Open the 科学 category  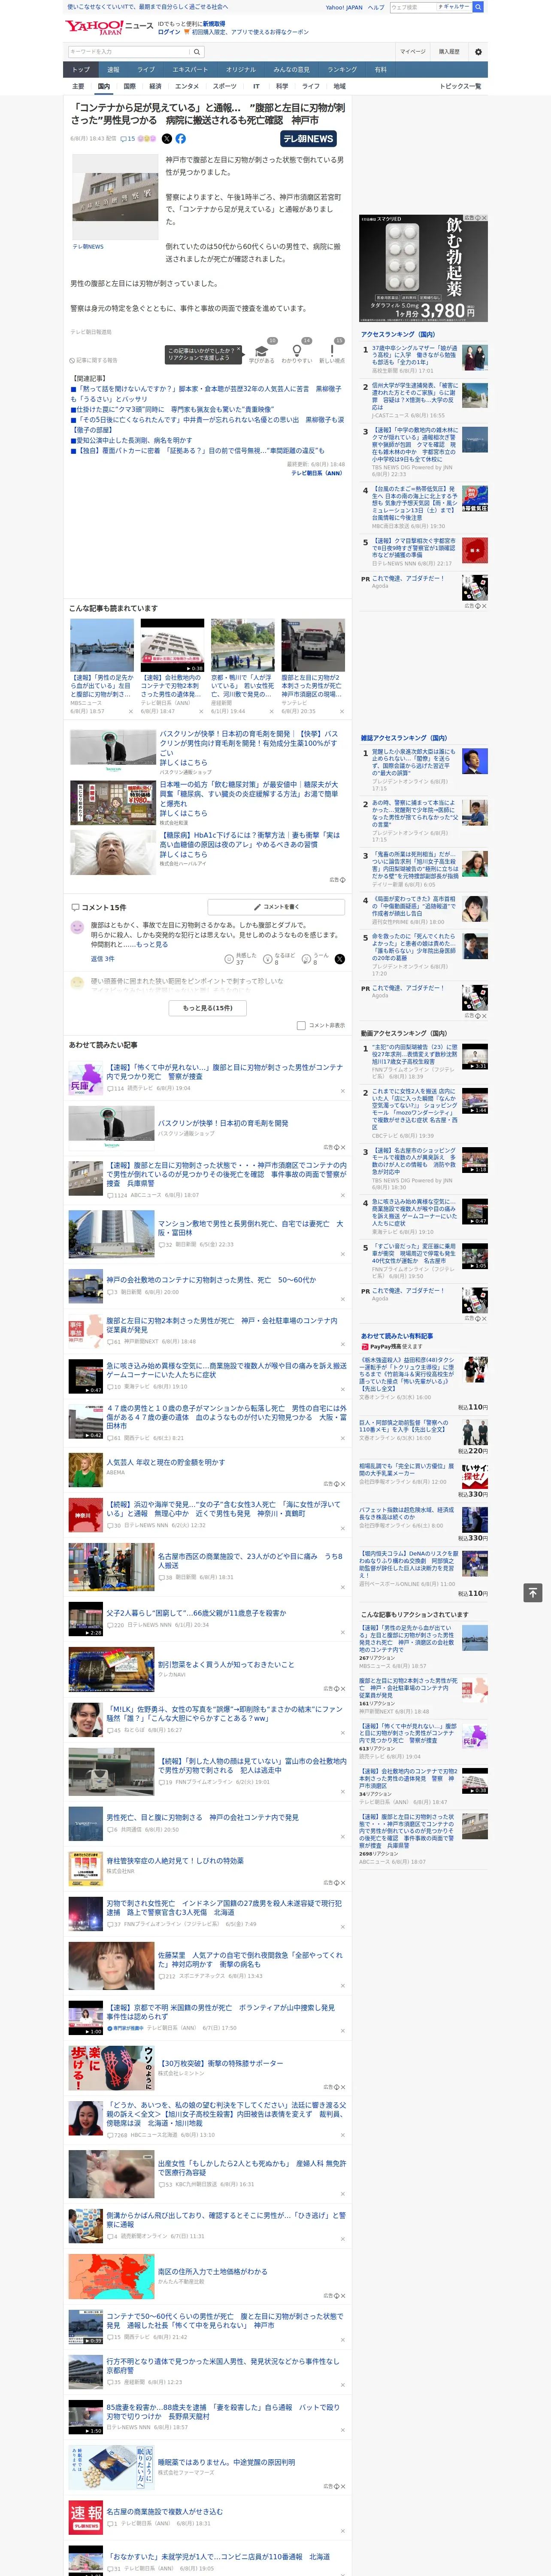(282, 86)
